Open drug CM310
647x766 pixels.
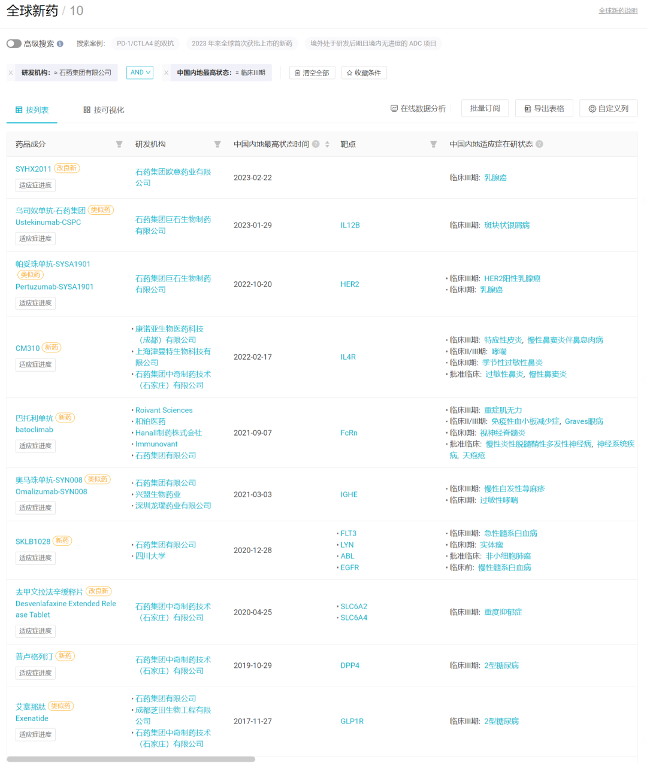point(28,348)
